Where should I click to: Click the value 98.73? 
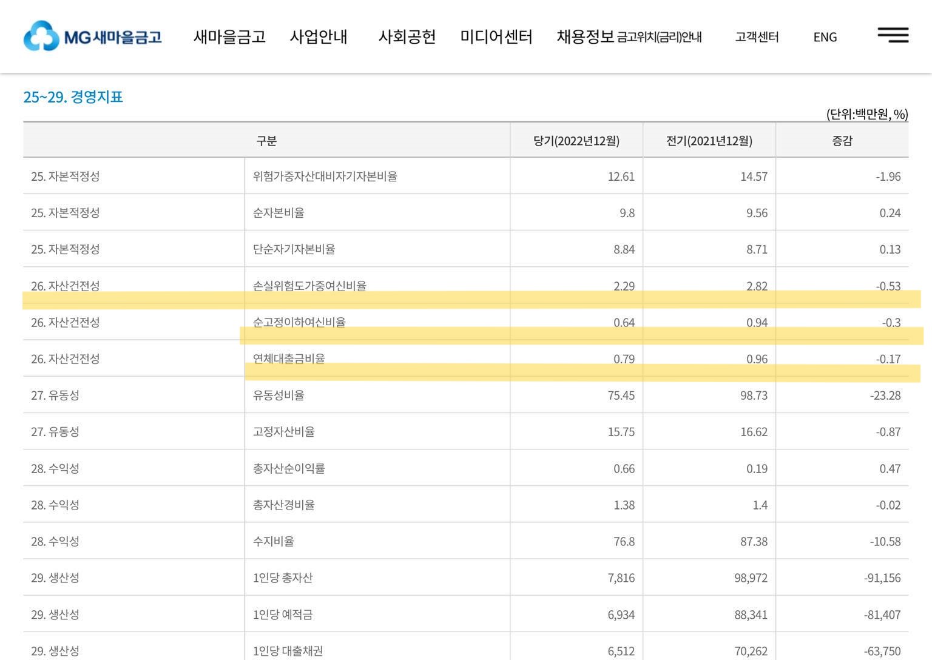754,396
